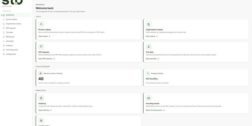This screenshot has width=252, height=126.
Task: Open the Dashboard menu item
Action: (x=16, y=15)
